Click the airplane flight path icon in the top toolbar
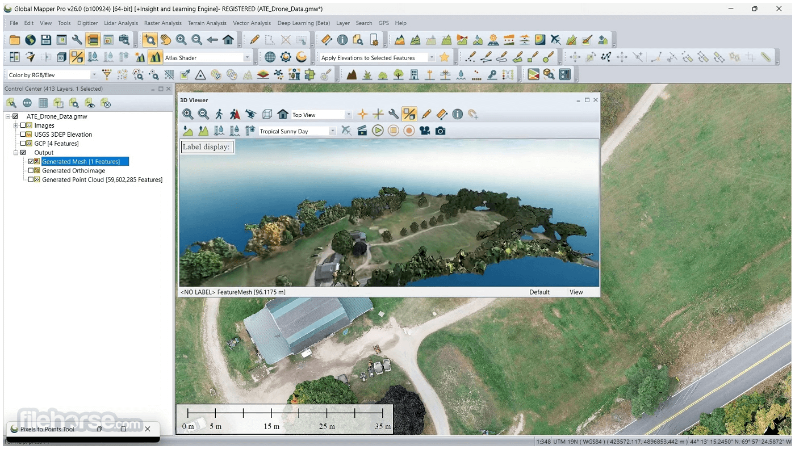The width and height of the screenshot is (795, 449). click(555, 40)
